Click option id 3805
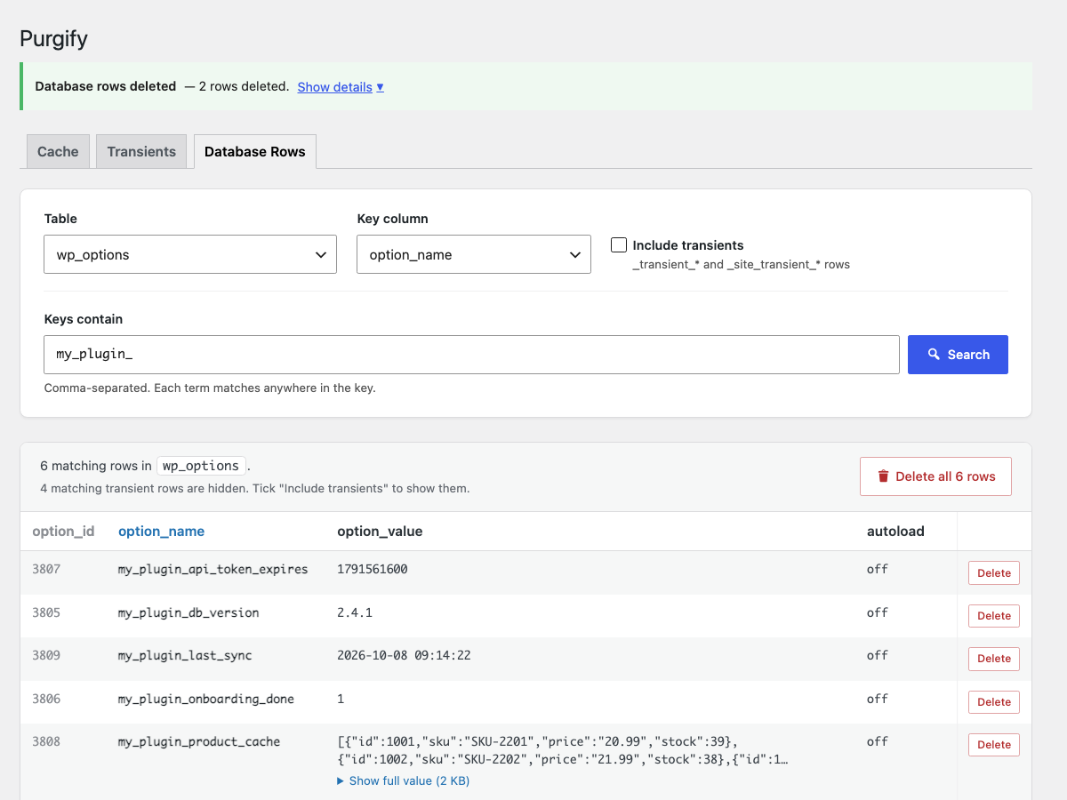Image resolution: width=1067 pixels, height=800 pixels. (46, 612)
